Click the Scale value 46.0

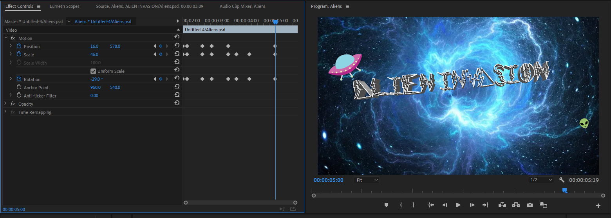[x=94, y=55]
